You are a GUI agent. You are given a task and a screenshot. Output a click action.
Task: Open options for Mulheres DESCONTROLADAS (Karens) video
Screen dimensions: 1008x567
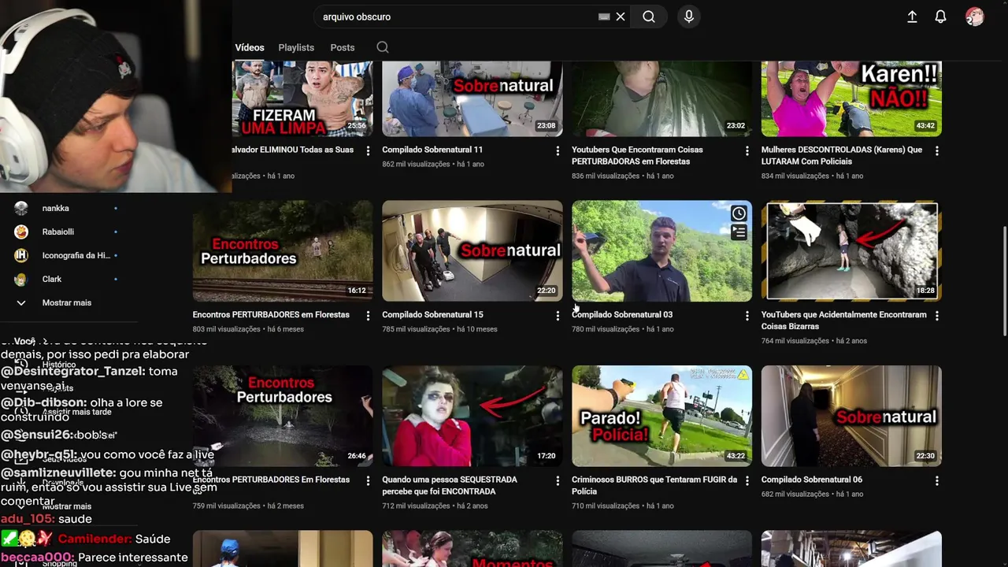[x=936, y=150]
